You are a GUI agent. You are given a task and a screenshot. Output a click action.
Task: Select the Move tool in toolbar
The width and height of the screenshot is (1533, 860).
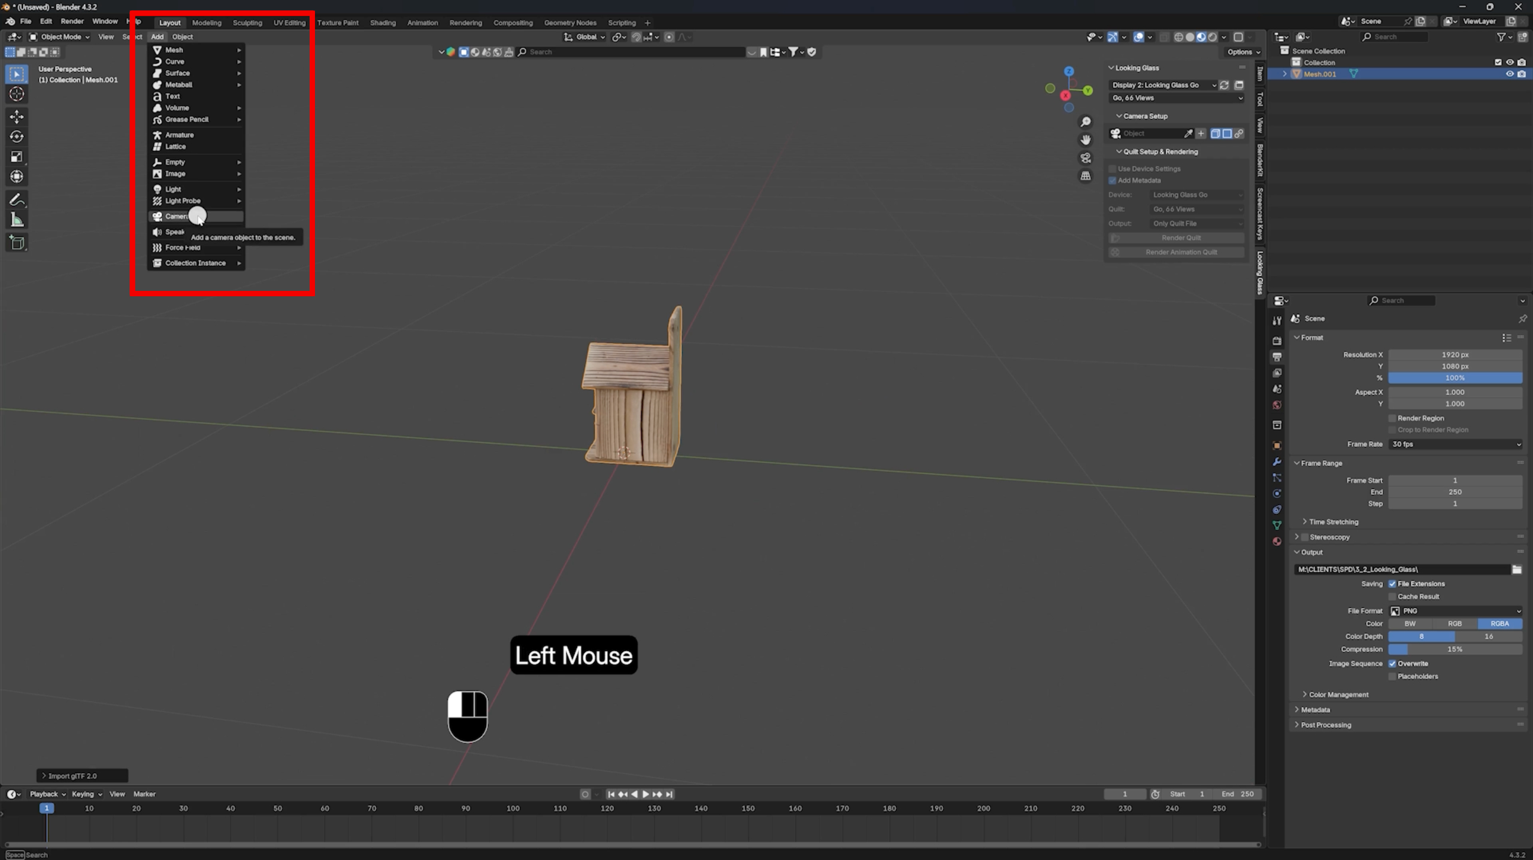pyautogui.click(x=17, y=116)
